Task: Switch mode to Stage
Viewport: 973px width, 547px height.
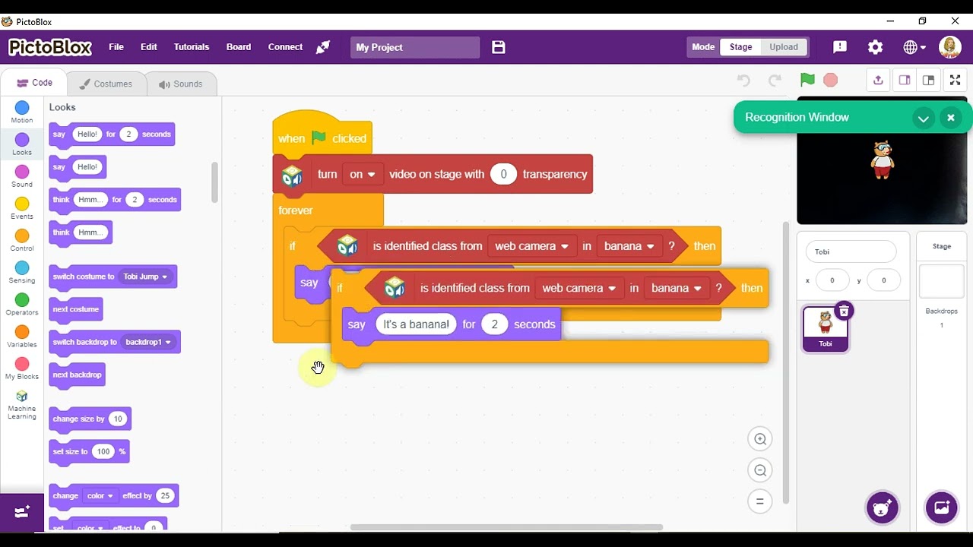Action: [x=740, y=47]
